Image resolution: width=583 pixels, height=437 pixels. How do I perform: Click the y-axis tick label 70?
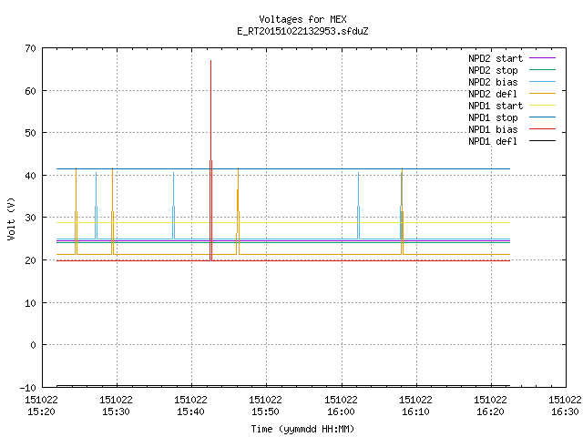point(30,48)
